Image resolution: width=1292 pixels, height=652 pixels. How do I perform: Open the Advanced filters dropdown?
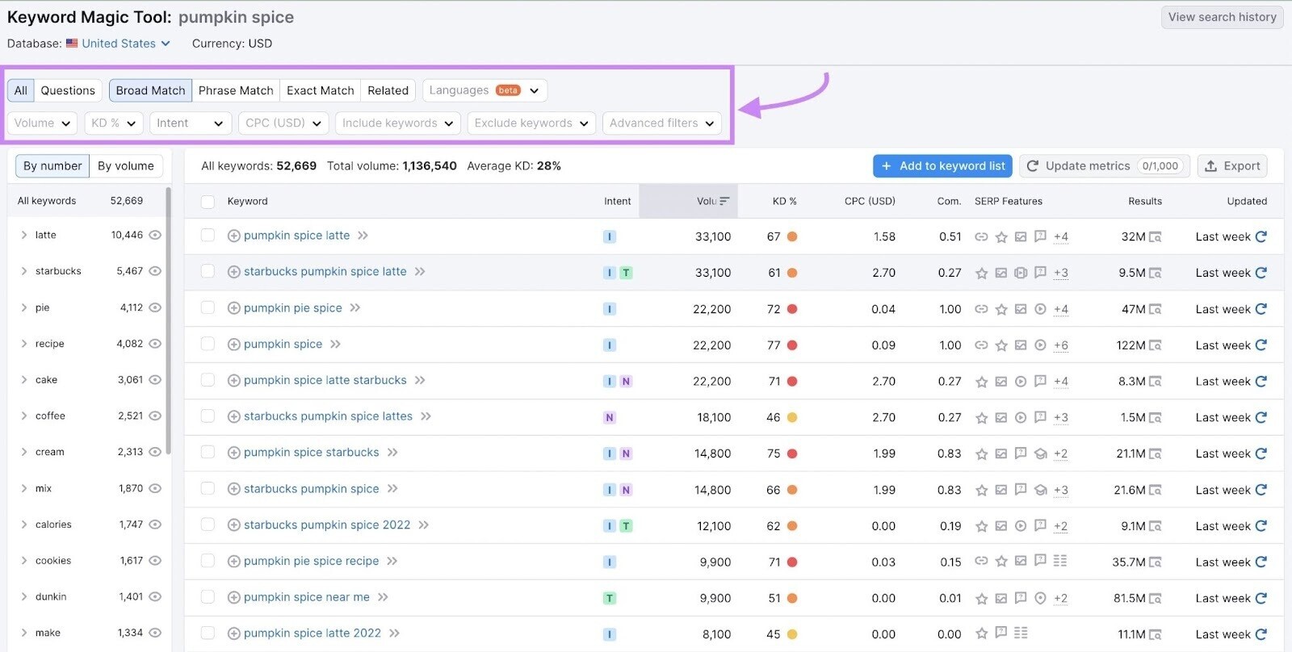(x=661, y=123)
